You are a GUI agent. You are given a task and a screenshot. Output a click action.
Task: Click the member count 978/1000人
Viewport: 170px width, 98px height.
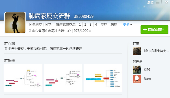[x=83, y=31]
